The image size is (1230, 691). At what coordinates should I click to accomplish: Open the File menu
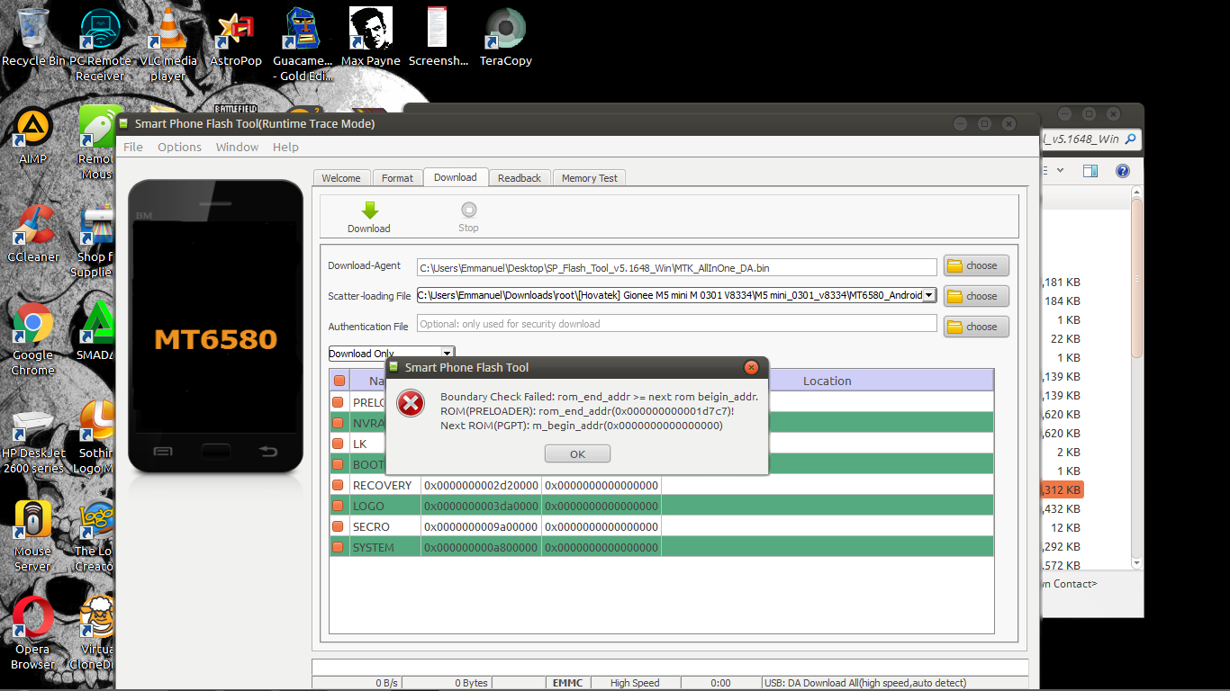coord(133,147)
